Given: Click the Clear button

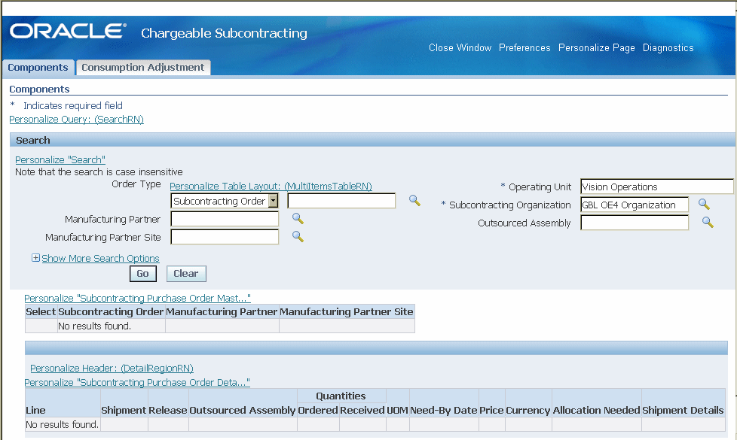Looking at the screenshot, I should 186,274.
